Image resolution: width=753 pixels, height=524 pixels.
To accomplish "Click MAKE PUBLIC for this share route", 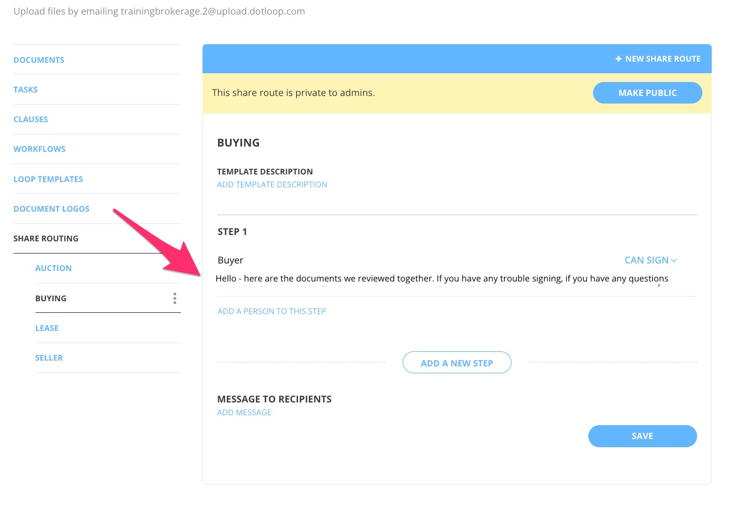I will pyautogui.click(x=647, y=92).
